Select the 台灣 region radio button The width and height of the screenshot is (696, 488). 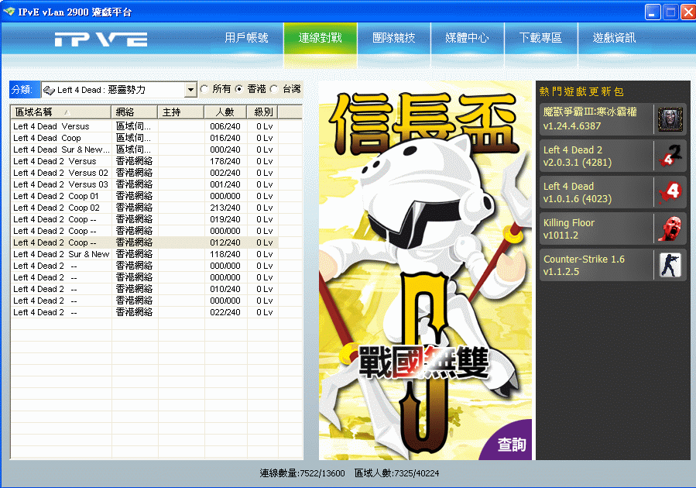[x=274, y=89]
